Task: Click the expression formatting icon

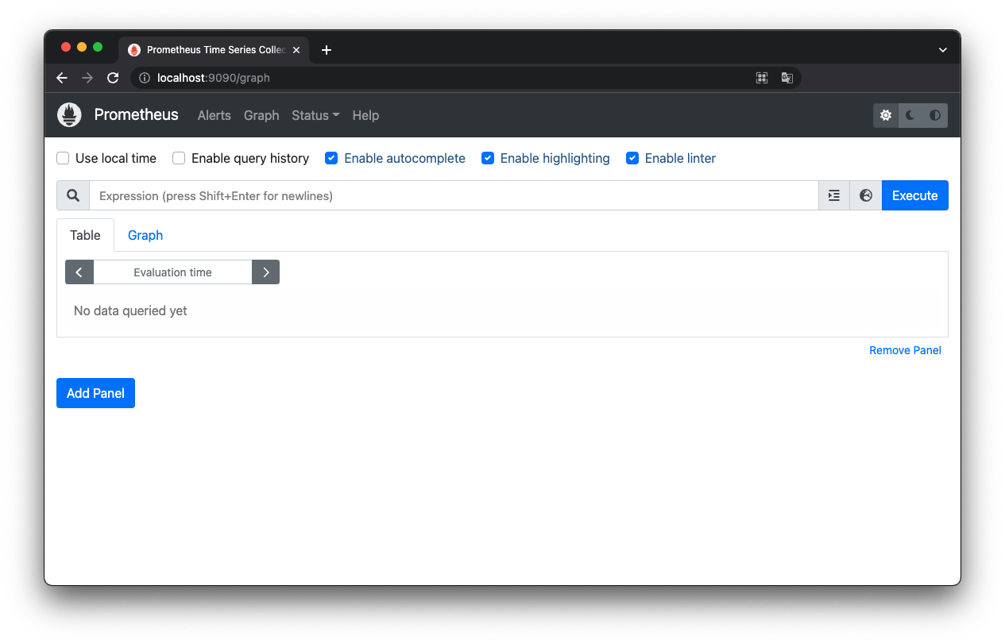Action: click(833, 195)
